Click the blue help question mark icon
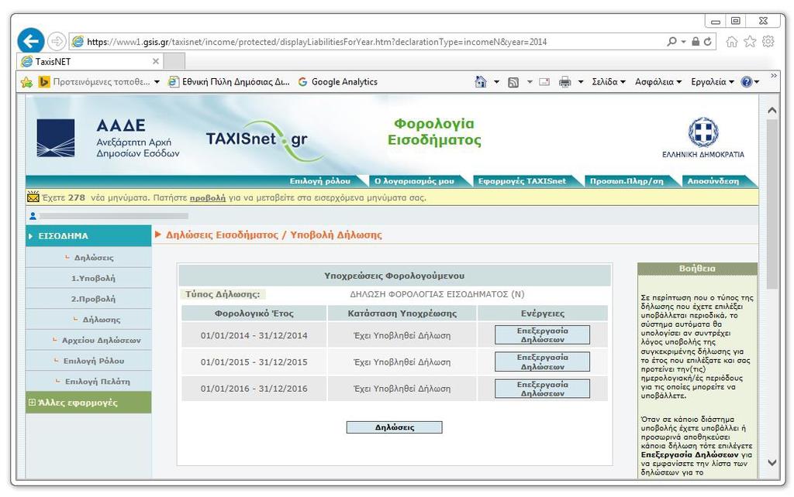 click(747, 82)
